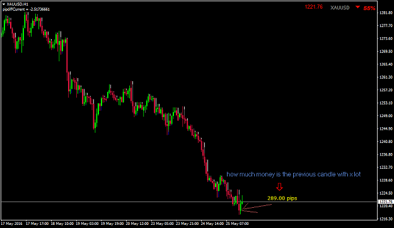This screenshot has width=394, height=228.
Task: Click the '19 May 19:00' time axis label
Action: pyautogui.click(x=112, y=224)
